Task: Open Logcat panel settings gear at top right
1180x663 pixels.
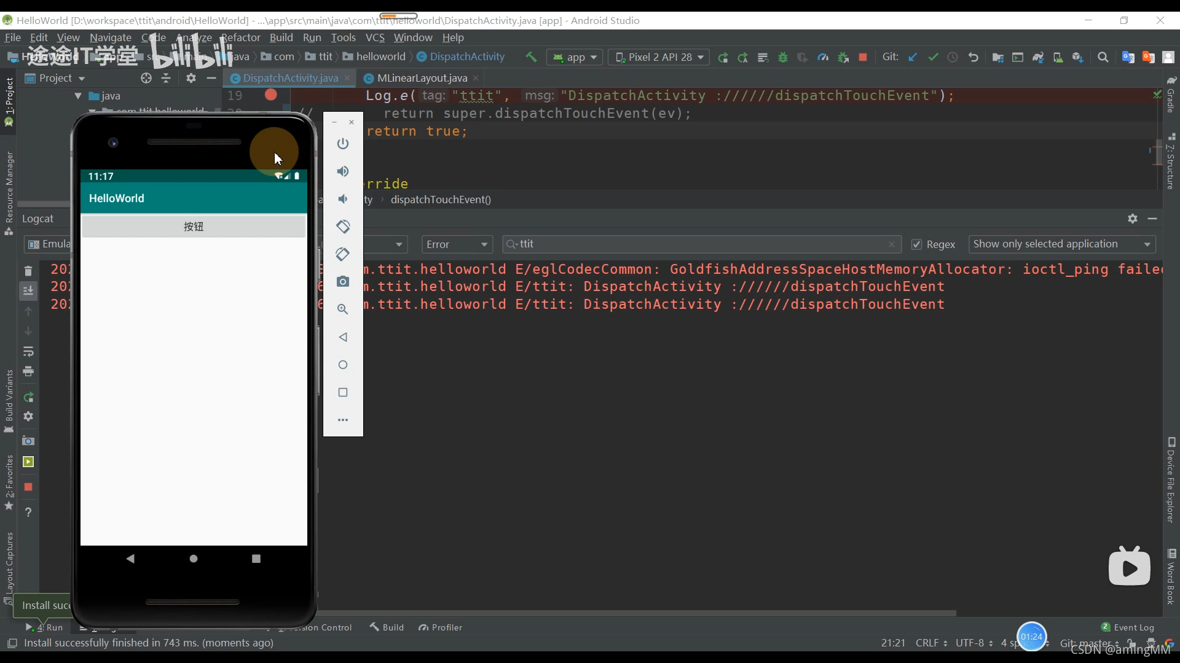Action: pos(1133,219)
